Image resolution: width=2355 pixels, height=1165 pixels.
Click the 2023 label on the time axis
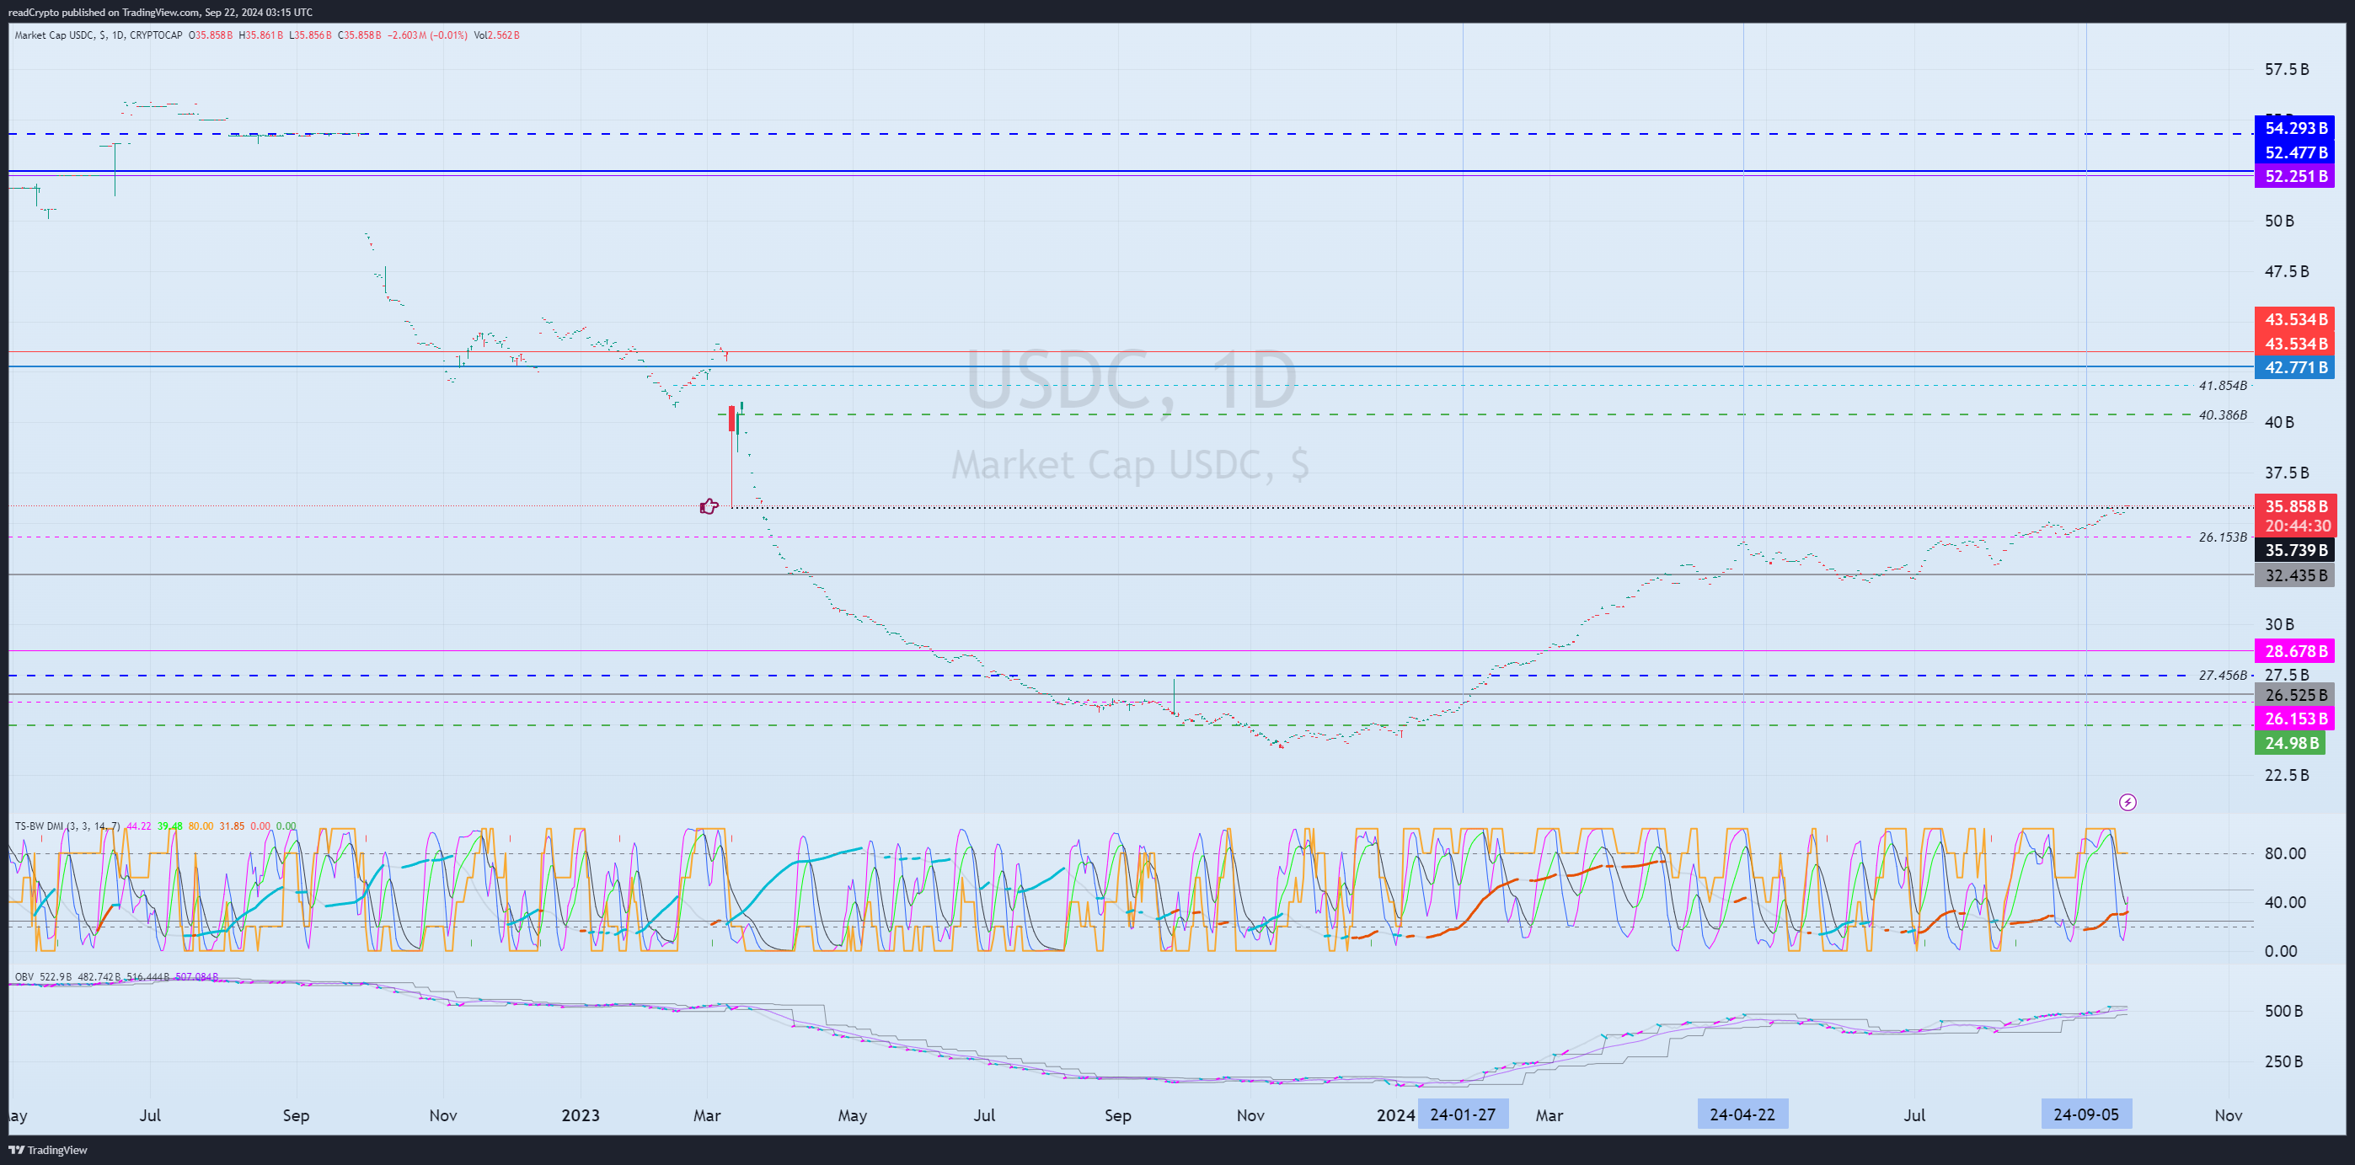coord(581,1114)
